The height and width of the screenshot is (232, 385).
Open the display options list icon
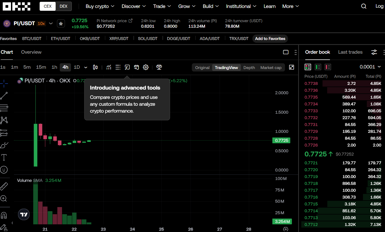pyautogui.click(x=118, y=67)
